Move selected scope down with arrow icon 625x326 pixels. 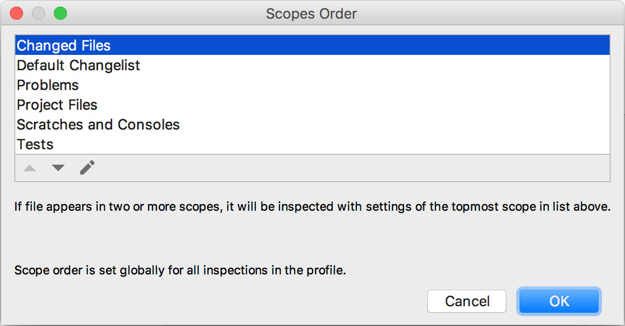point(58,168)
